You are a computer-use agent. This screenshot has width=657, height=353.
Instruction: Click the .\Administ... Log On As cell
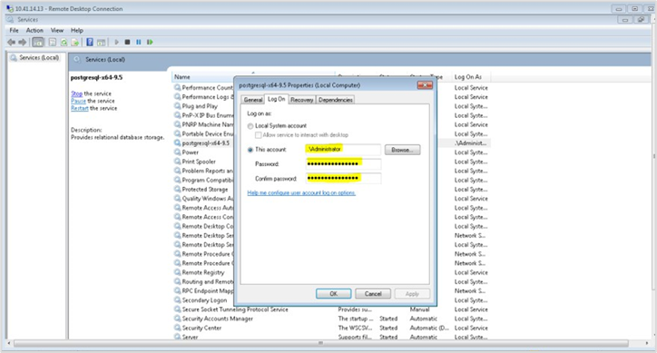[471, 143]
